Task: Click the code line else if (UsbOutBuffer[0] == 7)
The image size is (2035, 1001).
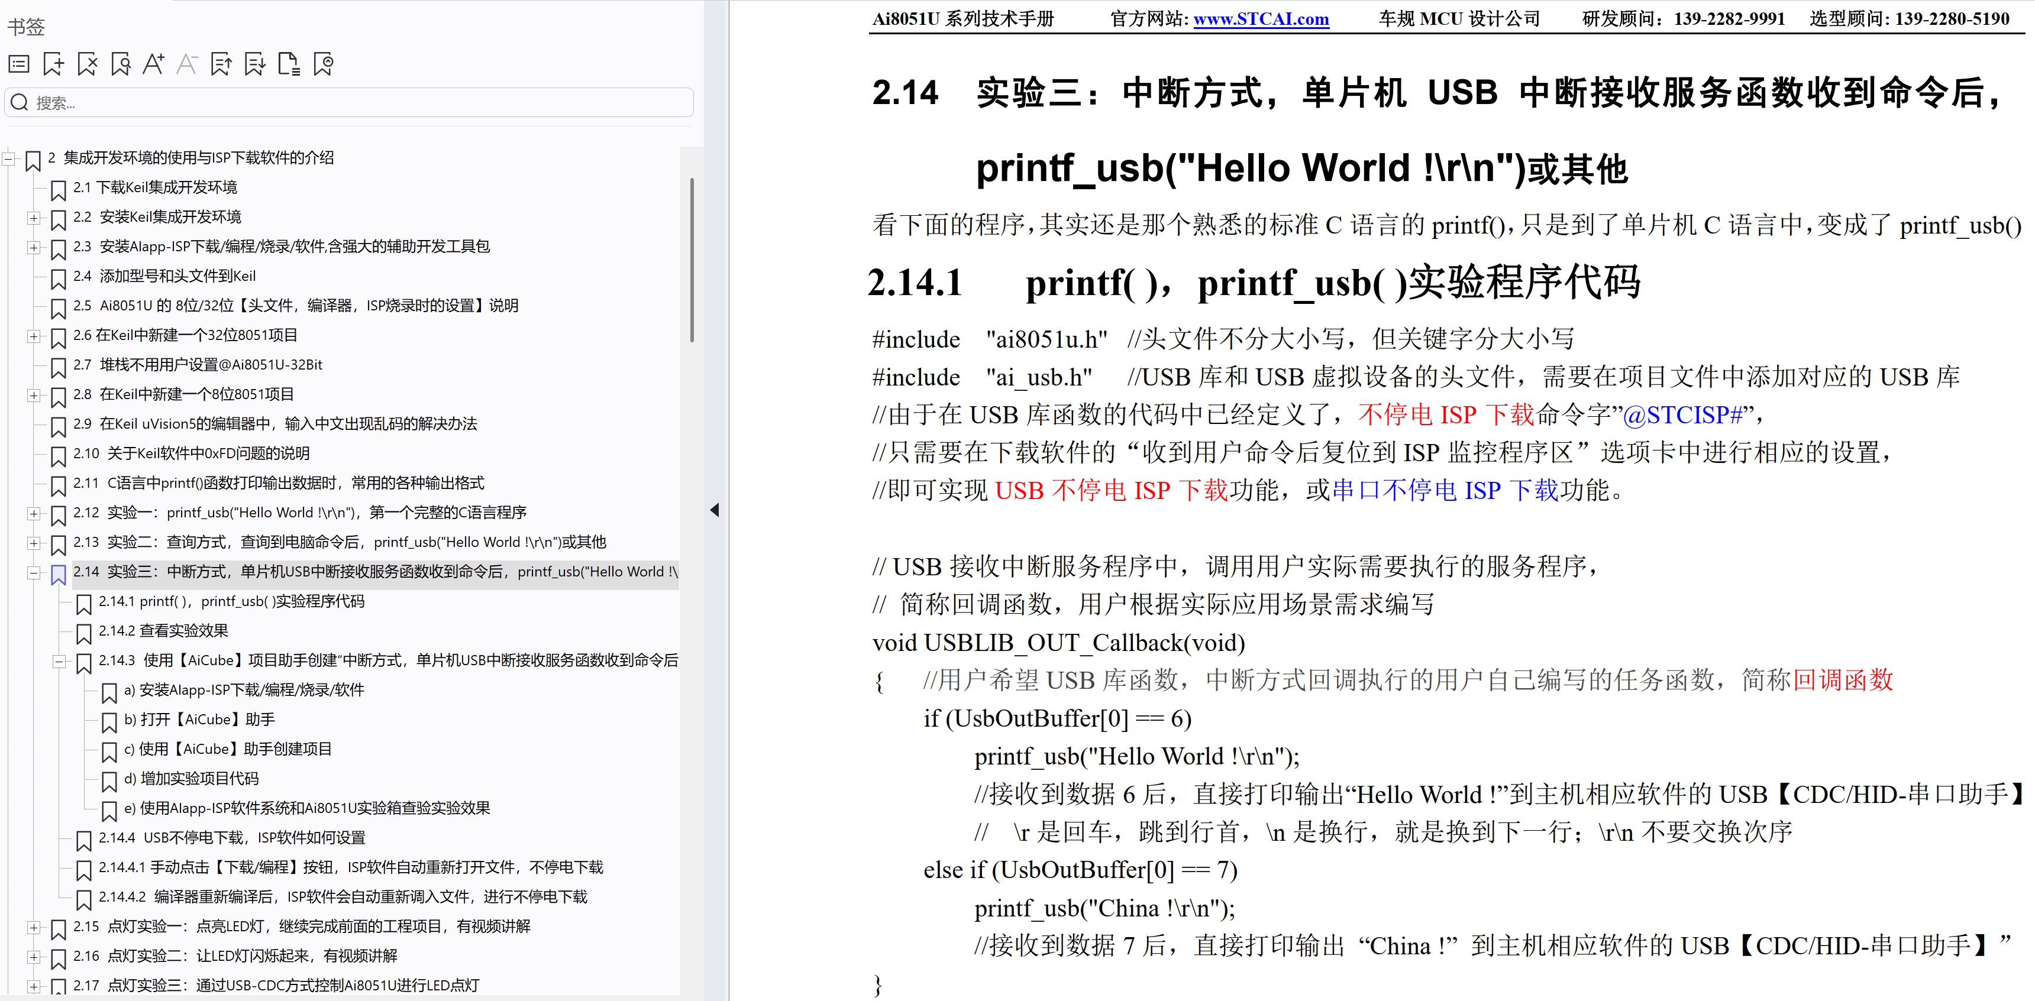Action: click(x=1080, y=870)
